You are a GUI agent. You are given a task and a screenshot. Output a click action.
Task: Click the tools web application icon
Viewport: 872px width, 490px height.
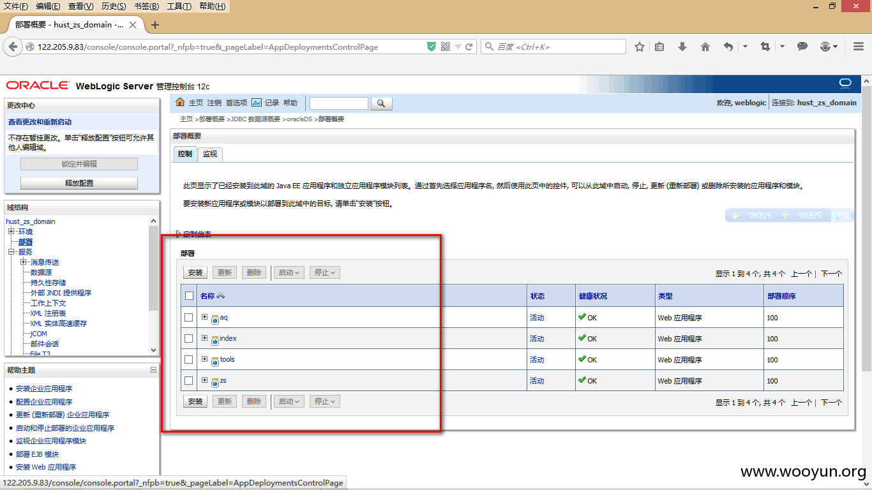[215, 361]
